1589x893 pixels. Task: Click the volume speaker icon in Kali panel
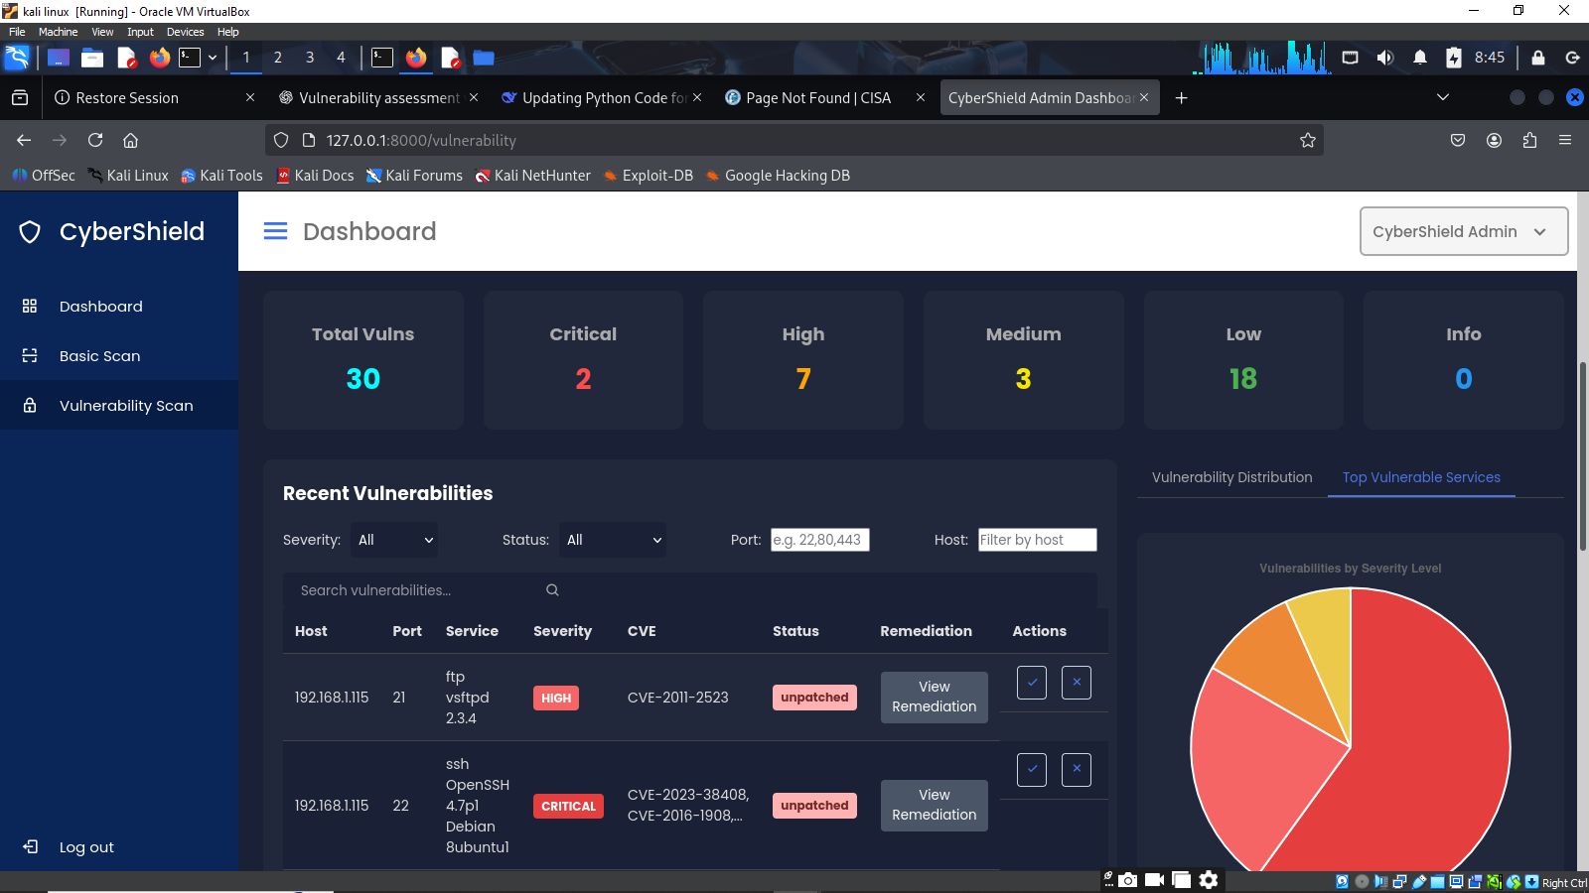pos(1385,58)
